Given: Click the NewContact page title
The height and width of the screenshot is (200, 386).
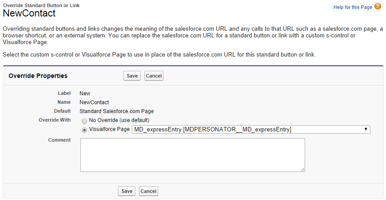Looking at the screenshot, I should coord(29,13).
